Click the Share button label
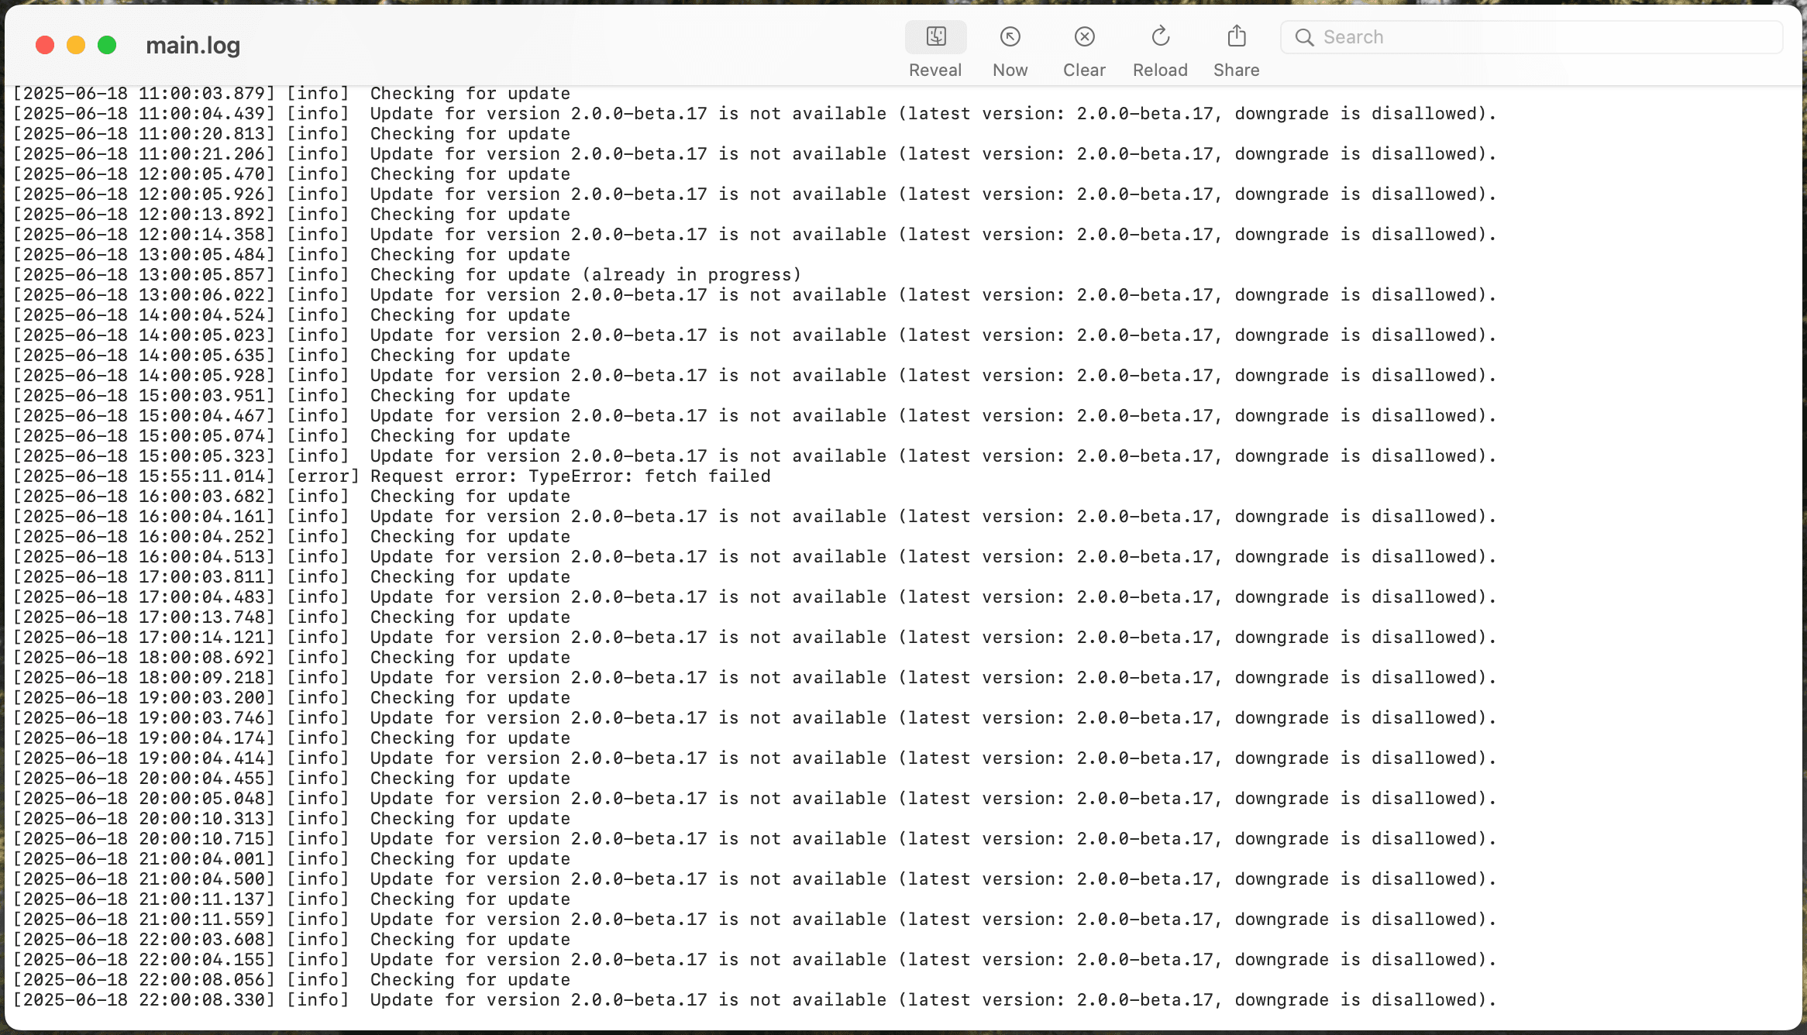 click(1235, 70)
